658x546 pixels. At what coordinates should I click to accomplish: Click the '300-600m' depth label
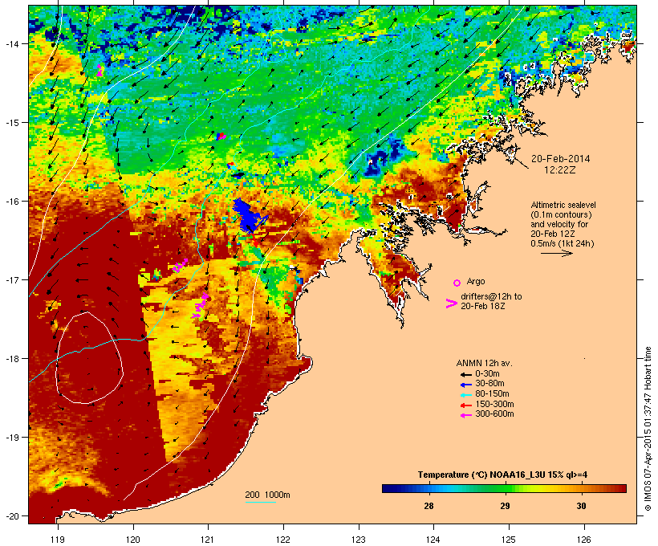click(x=494, y=414)
